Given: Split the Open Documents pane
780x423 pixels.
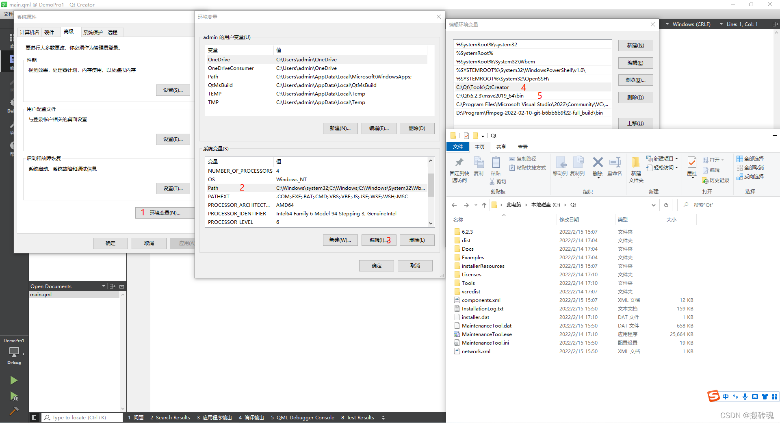Looking at the screenshot, I should 113,286.
